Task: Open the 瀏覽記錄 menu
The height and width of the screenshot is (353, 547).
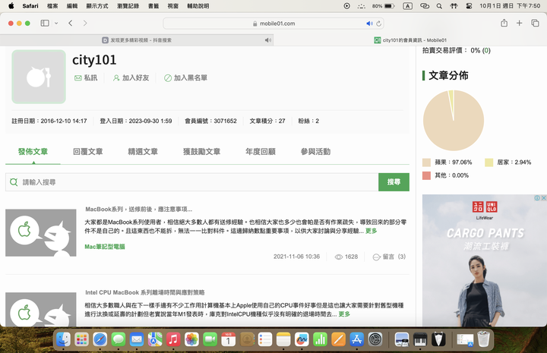Action: (x=128, y=6)
